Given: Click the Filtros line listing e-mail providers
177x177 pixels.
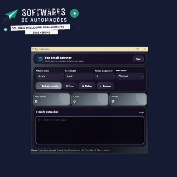Looking at the screenshot, I should click(70, 150).
